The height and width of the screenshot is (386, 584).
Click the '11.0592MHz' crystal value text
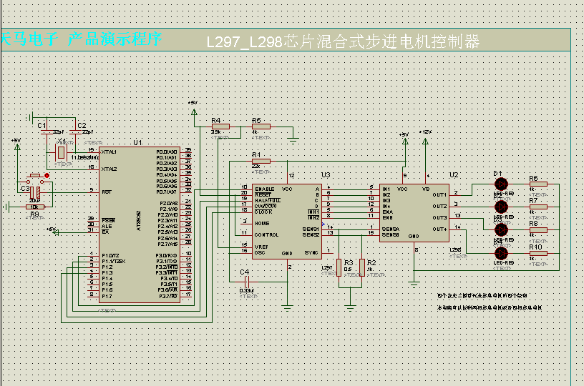(x=85, y=158)
